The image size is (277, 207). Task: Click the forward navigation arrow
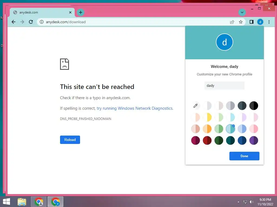click(22, 22)
